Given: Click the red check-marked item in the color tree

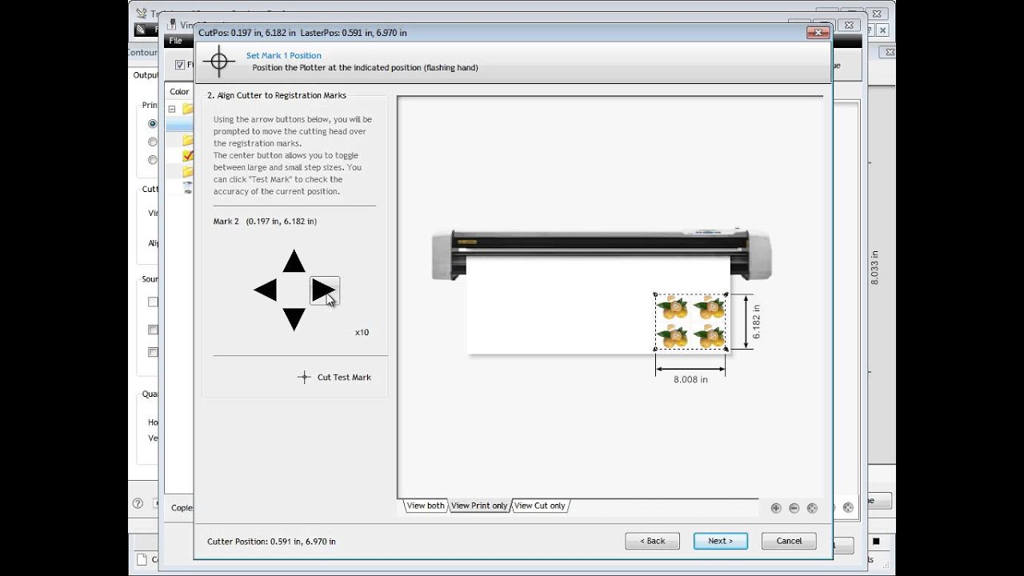Looking at the screenshot, I should click(x=188, y=156).
